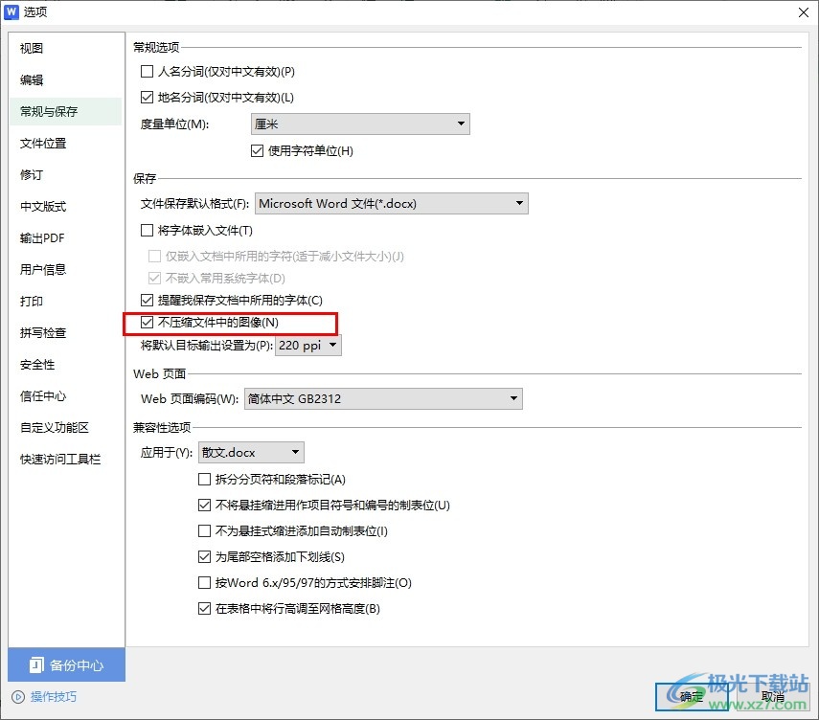819x720 pixels.
Task: Uncheck 不将悬挂缩进用作项目符号 option
Action: [x=204, y=505]
